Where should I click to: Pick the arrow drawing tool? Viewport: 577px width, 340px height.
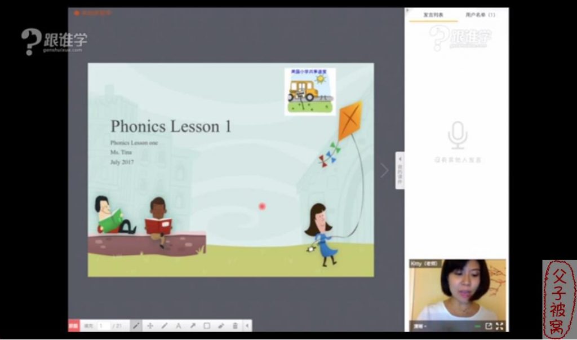[x=193, y=326]
